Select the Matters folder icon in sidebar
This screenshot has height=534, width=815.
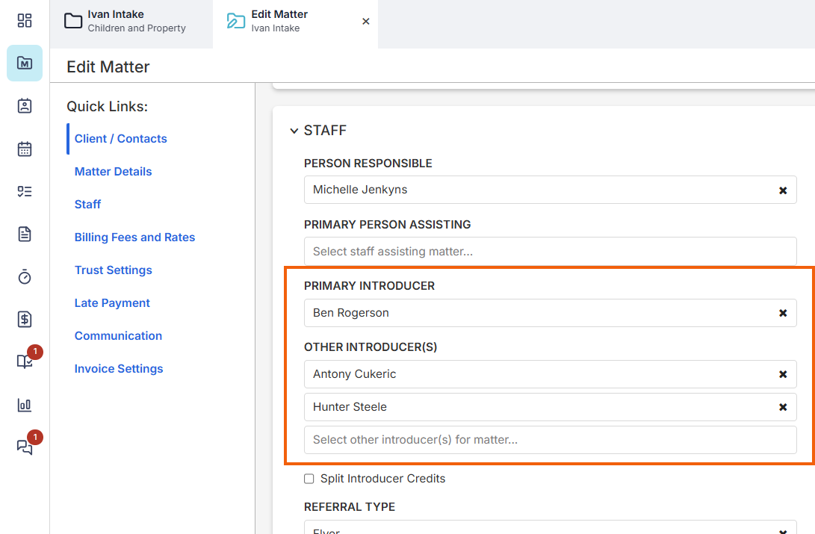(25, 63)
